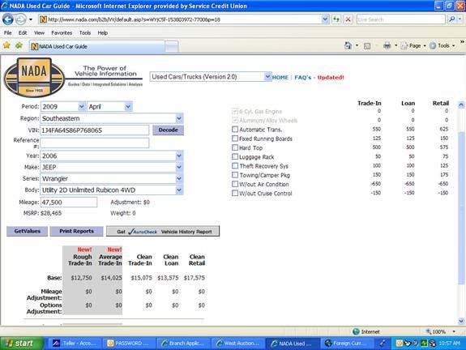The height and width of the screenshot is (350, 466).
Task: Click the options list scrollbar thumb
Action: coord(461,208)
